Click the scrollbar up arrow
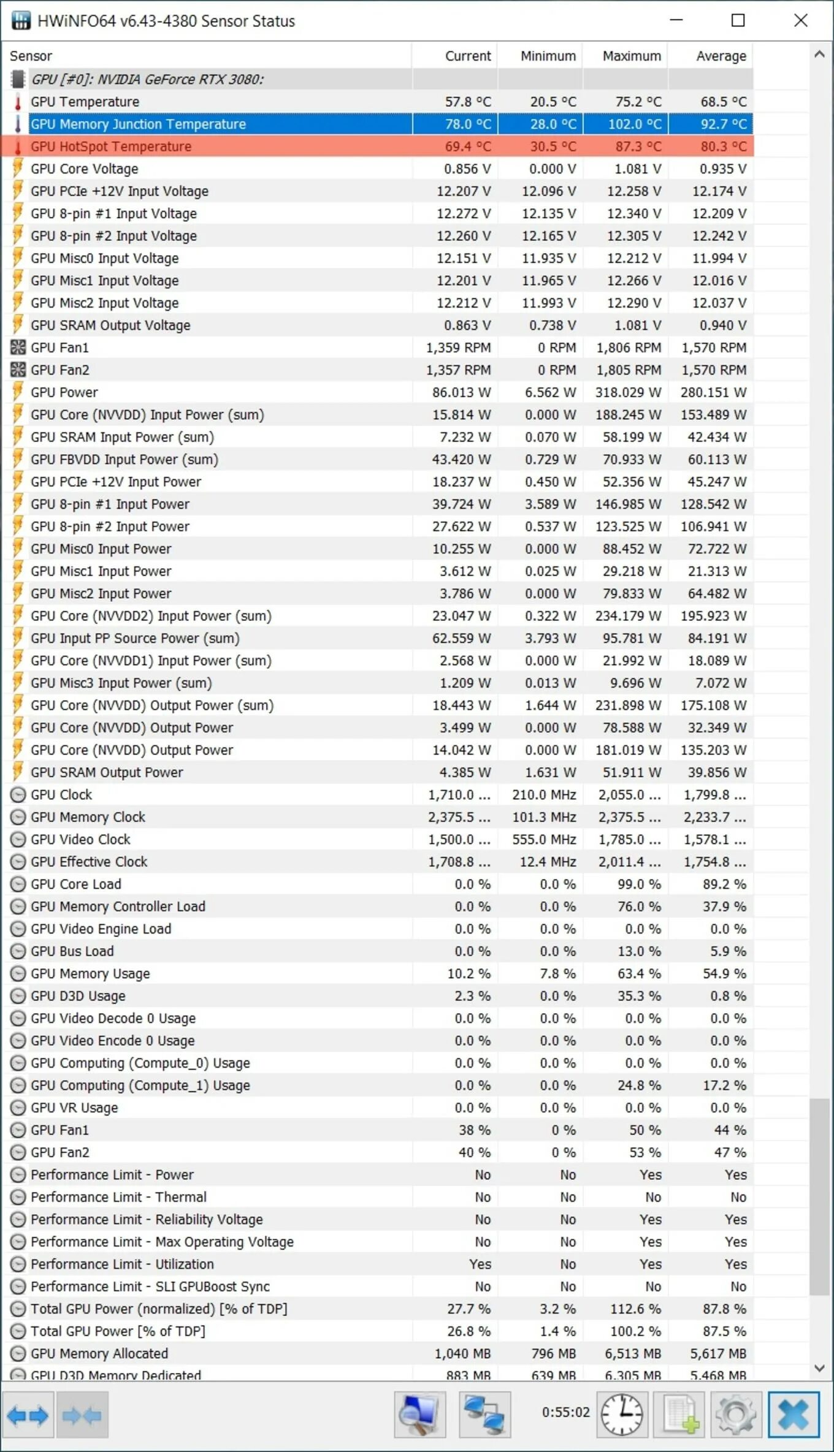Screen dimensions: 834x1452 (x=819, y=54)
